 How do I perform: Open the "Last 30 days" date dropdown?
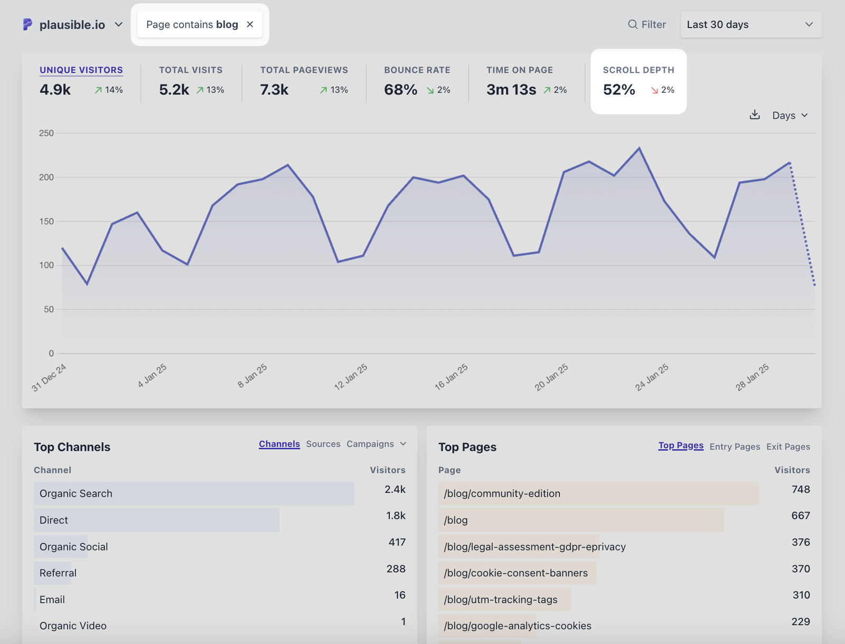pos(750,24)
